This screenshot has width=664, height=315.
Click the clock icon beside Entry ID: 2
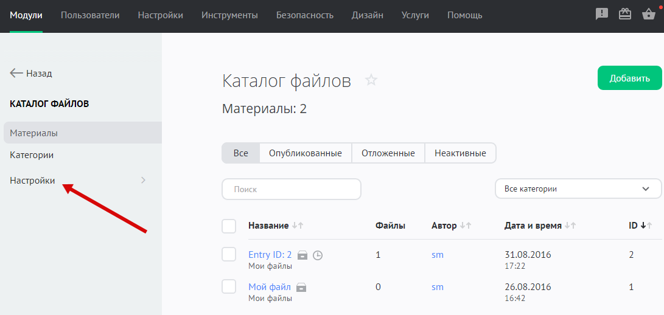317,255
